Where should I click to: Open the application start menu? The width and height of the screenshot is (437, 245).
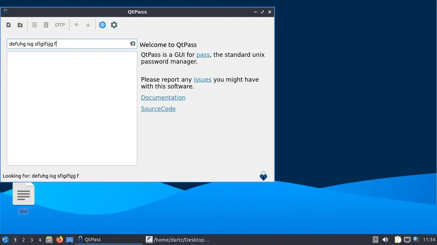pyautogui.click(x=5, y=240)
